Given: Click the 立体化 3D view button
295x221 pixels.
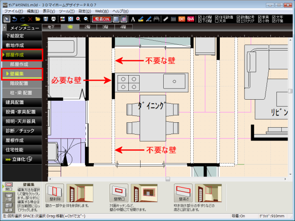Looking at the screenshot, I should point(22,159).
